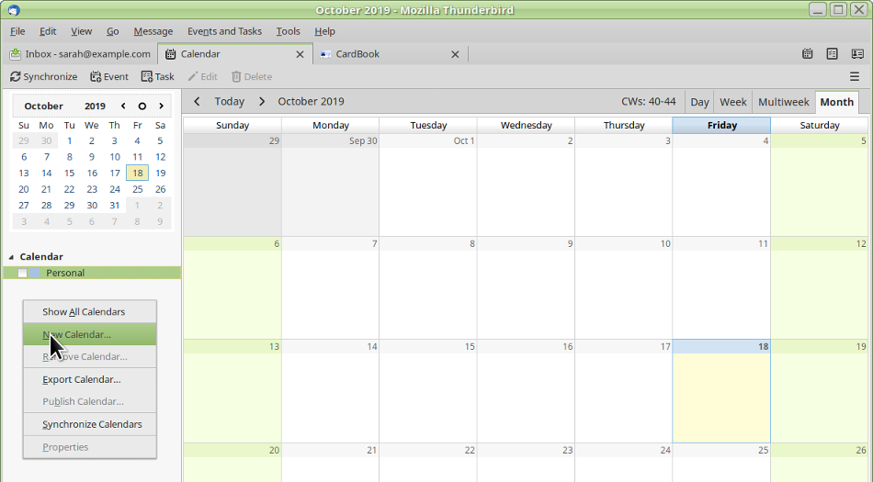
Task: Click the Personal calendar color swatch
Action: coord(35,274)
